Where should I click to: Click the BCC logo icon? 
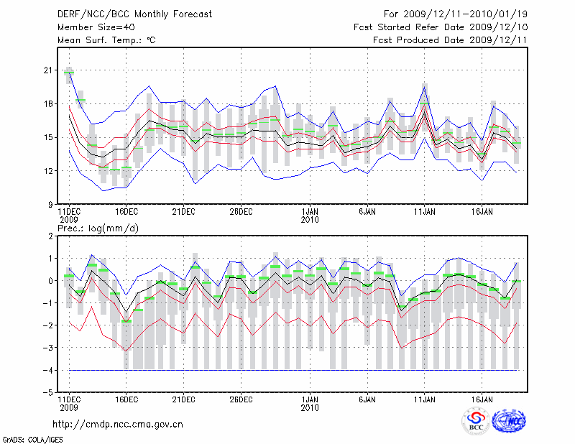[x=476, y=422]
